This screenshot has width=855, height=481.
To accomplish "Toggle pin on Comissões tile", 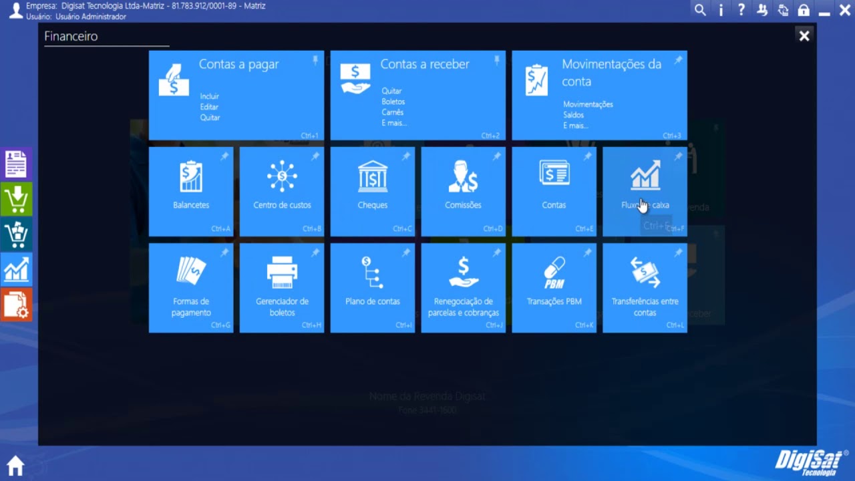I will pyautogui.click(x=497, y=156).
